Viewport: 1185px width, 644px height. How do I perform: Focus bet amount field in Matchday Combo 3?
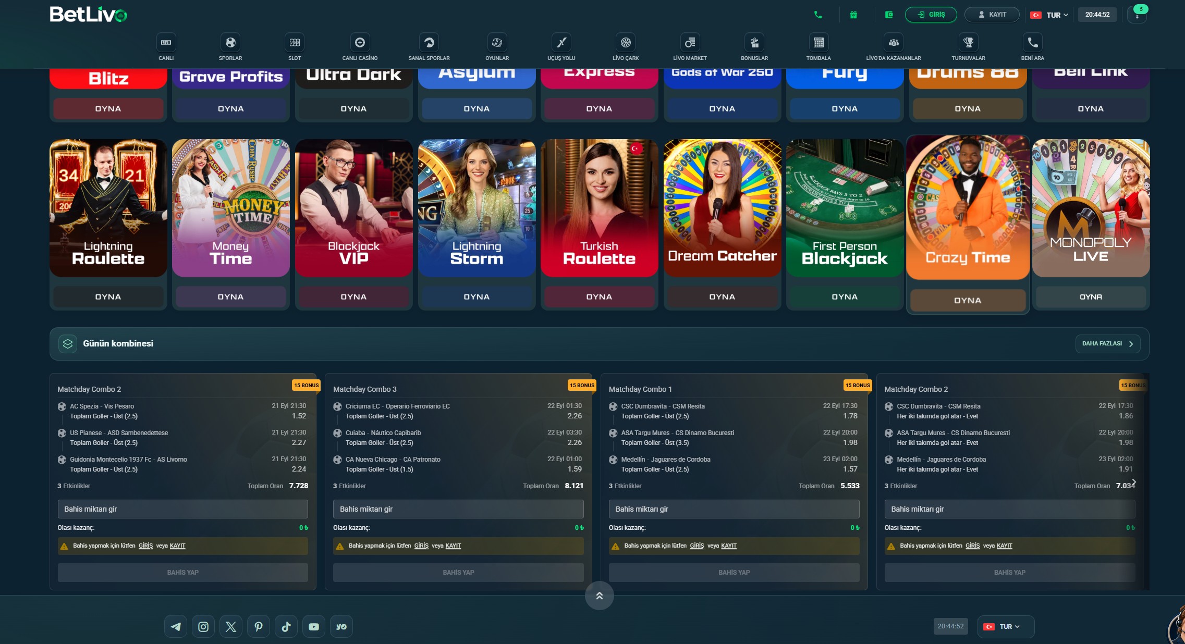458,509
